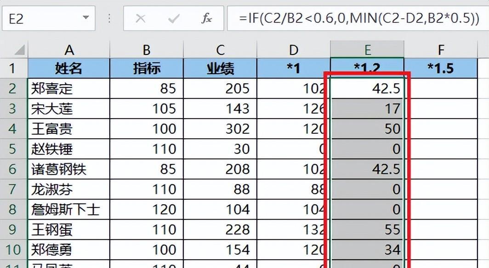Select cell with value 208
The height and width of the screenshot is (268, 489).
pos(220,169)
